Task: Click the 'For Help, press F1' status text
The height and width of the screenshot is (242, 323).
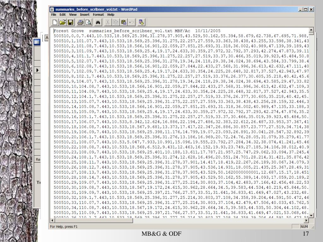Action: (x=64, y=227)
